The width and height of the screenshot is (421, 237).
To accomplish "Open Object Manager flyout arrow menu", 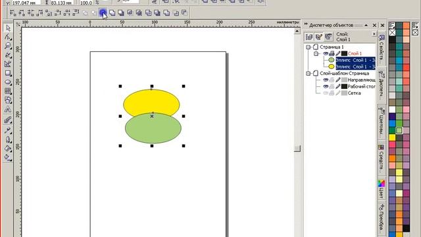I will 374,34.
